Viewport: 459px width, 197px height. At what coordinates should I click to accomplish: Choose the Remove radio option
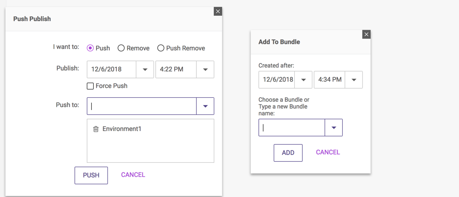[121, 48]
